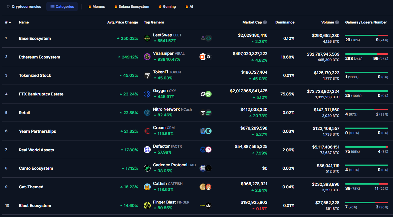Click the coin logo pair in Cat-Themed row

pyautogui.click(x=206, y=187)
